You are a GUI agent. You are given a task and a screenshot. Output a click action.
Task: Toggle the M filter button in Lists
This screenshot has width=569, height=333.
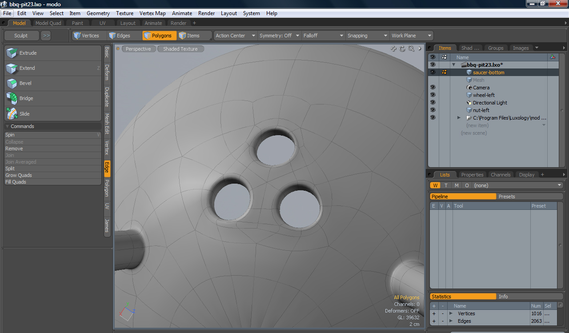(457, 185)
